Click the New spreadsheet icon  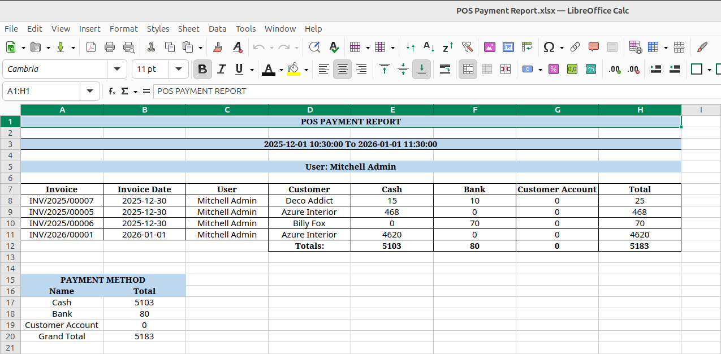[11, 48]
